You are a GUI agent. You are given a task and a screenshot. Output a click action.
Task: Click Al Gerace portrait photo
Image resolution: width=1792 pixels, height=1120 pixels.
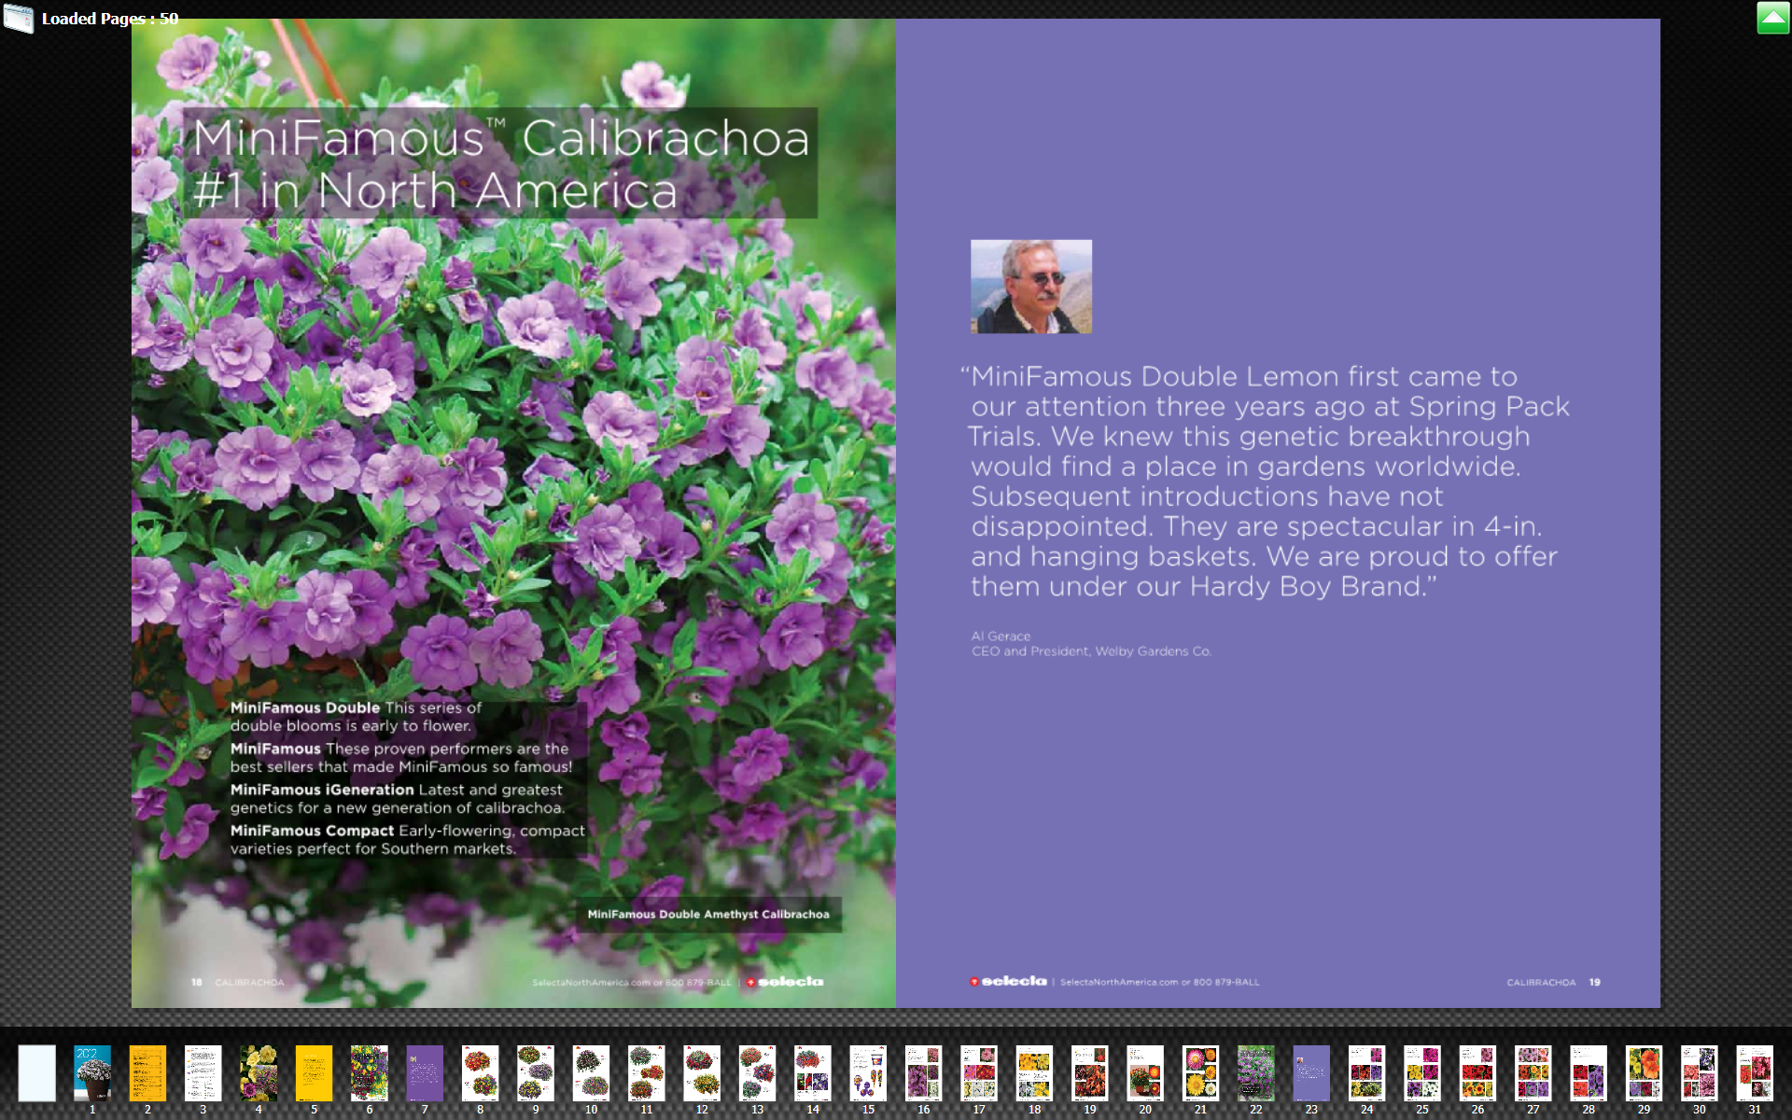[x=1031, y=287]
